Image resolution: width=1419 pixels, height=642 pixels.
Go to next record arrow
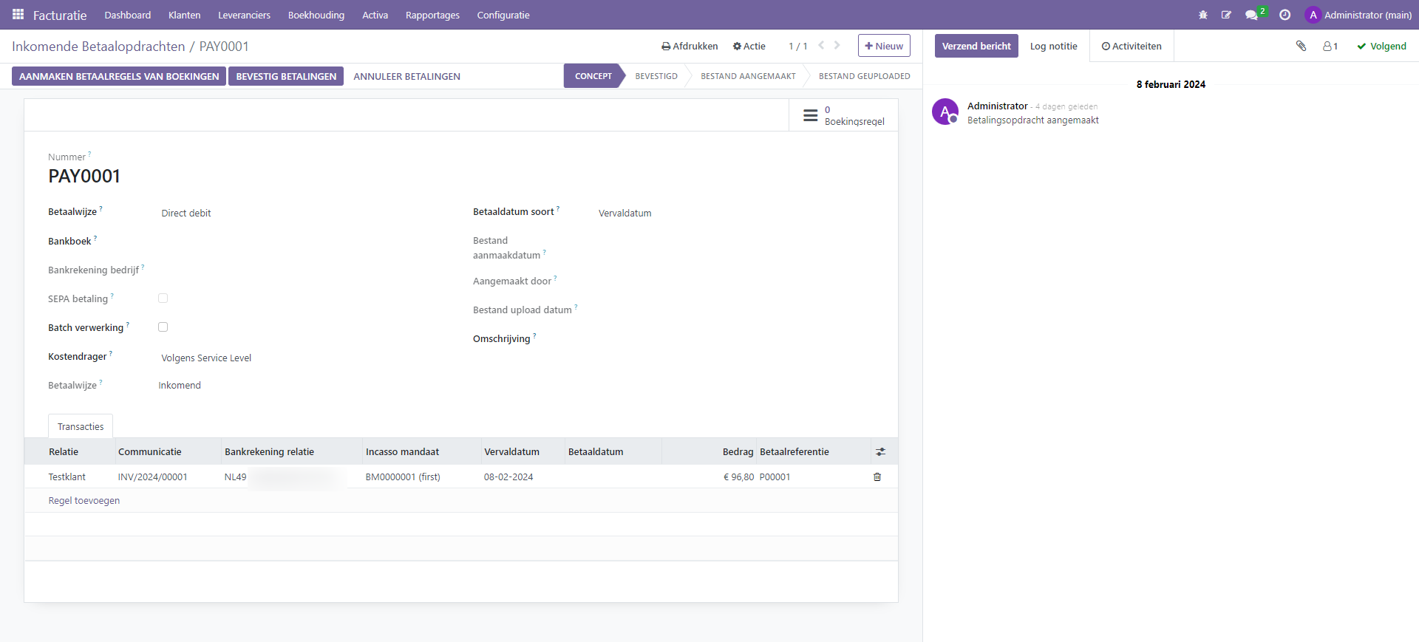point(837,46)
